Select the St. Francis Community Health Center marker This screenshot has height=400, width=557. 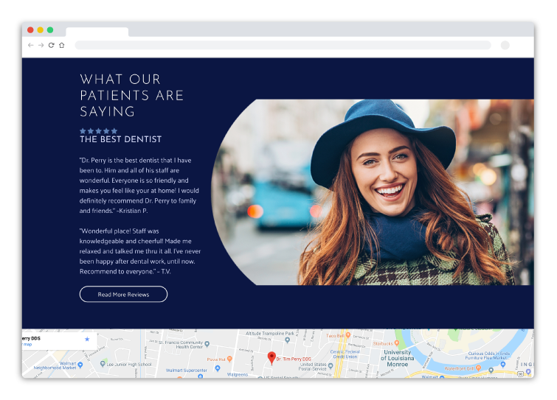point(207,344)
